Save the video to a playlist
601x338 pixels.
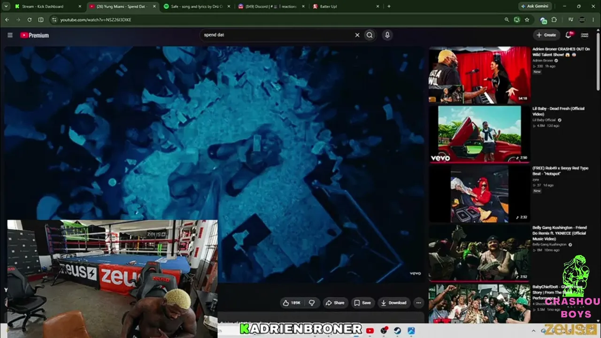click(362, 303)
